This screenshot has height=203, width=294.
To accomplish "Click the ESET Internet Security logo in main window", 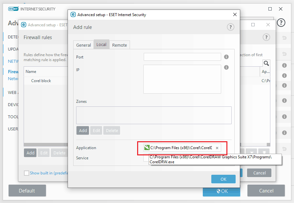I will pyautogui.click(x=32, y=9).
